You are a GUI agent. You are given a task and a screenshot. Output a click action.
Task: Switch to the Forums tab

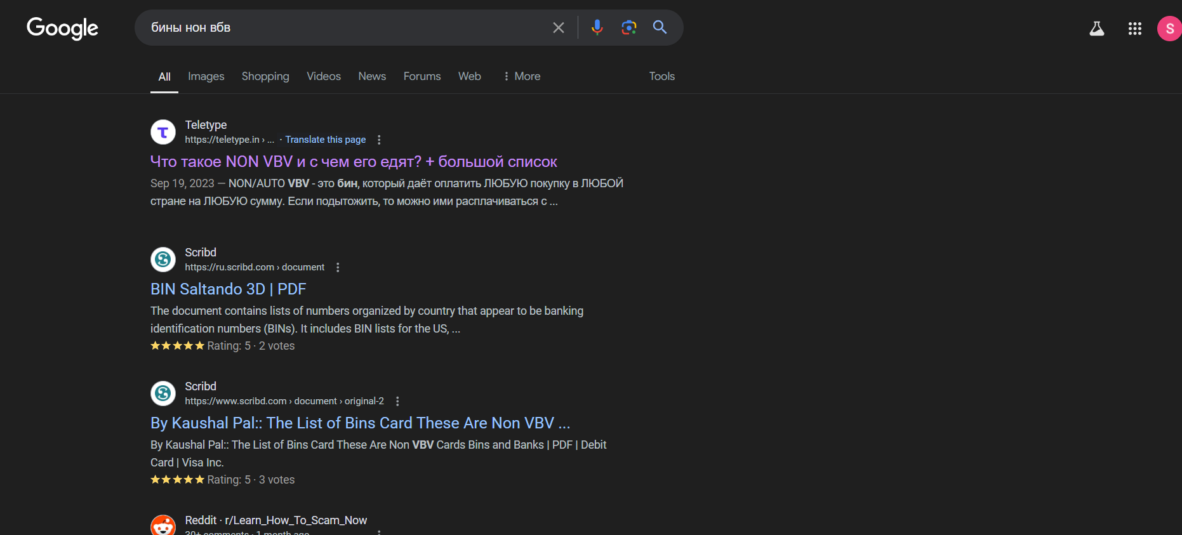coord(422,76)
